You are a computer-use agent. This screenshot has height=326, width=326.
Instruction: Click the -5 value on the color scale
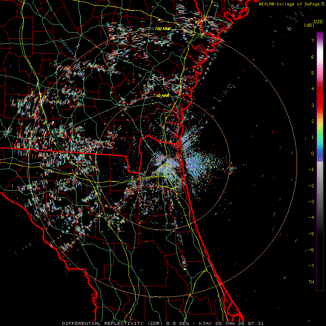(311, 234)
